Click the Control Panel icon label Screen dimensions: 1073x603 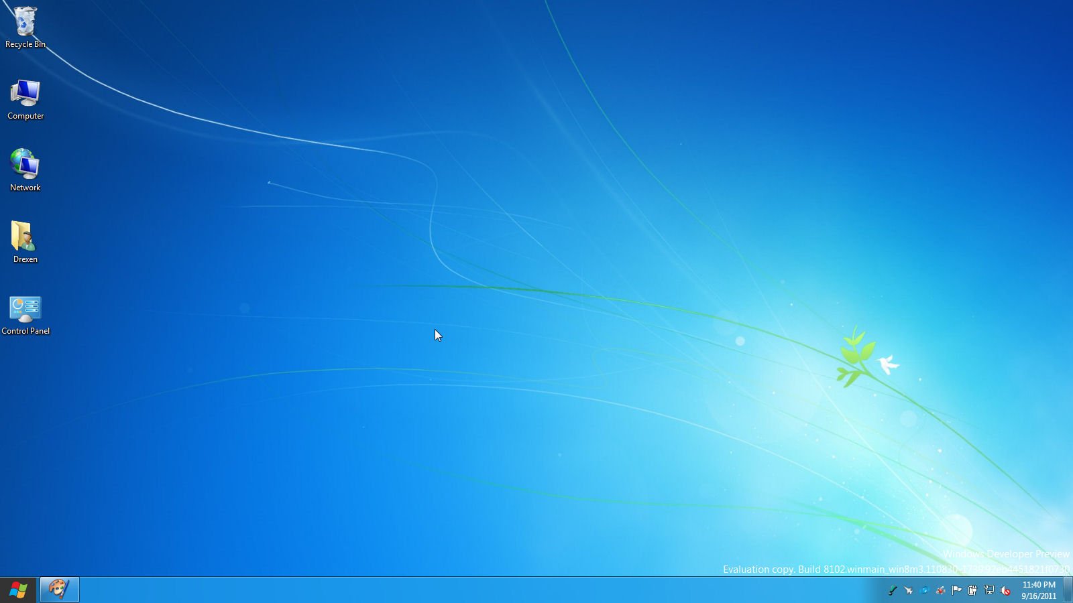coord(25,331)
